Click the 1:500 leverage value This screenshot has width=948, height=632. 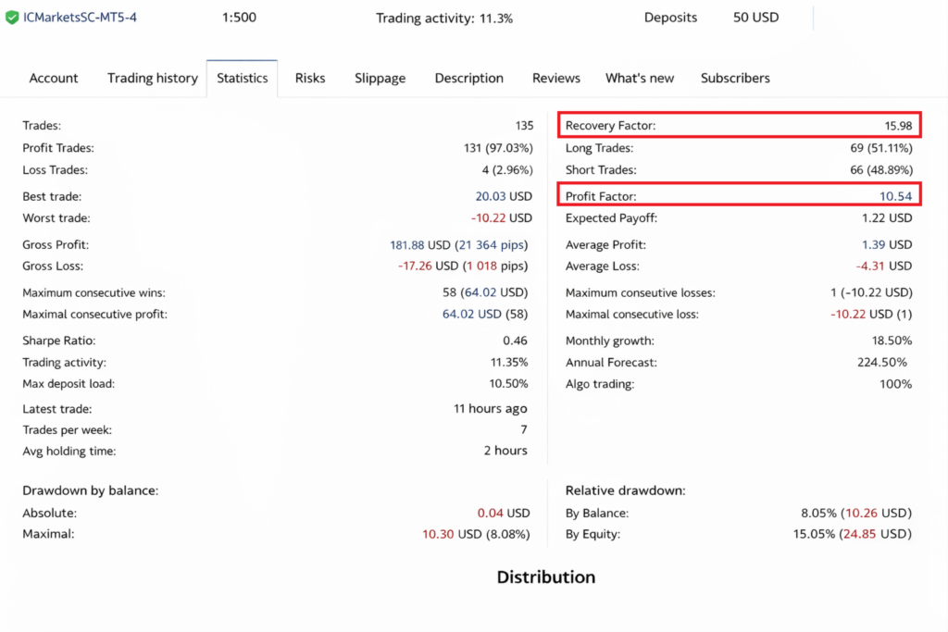coord(239,17)
